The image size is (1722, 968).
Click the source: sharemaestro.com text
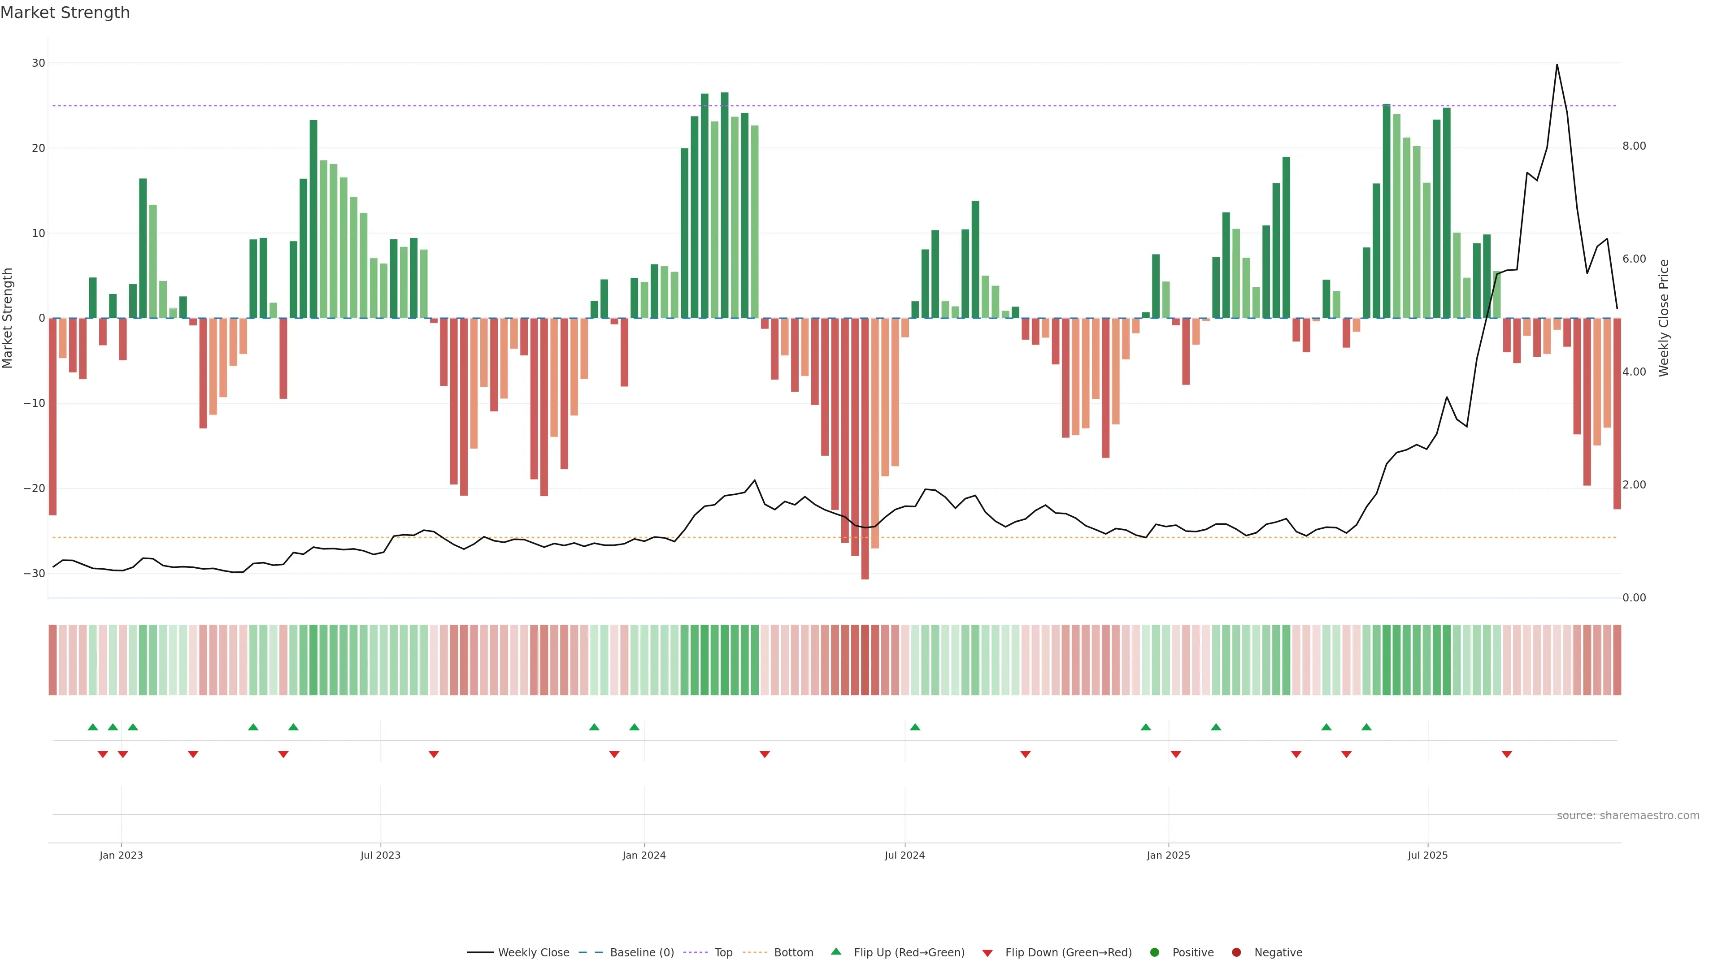click(1628, 815)
